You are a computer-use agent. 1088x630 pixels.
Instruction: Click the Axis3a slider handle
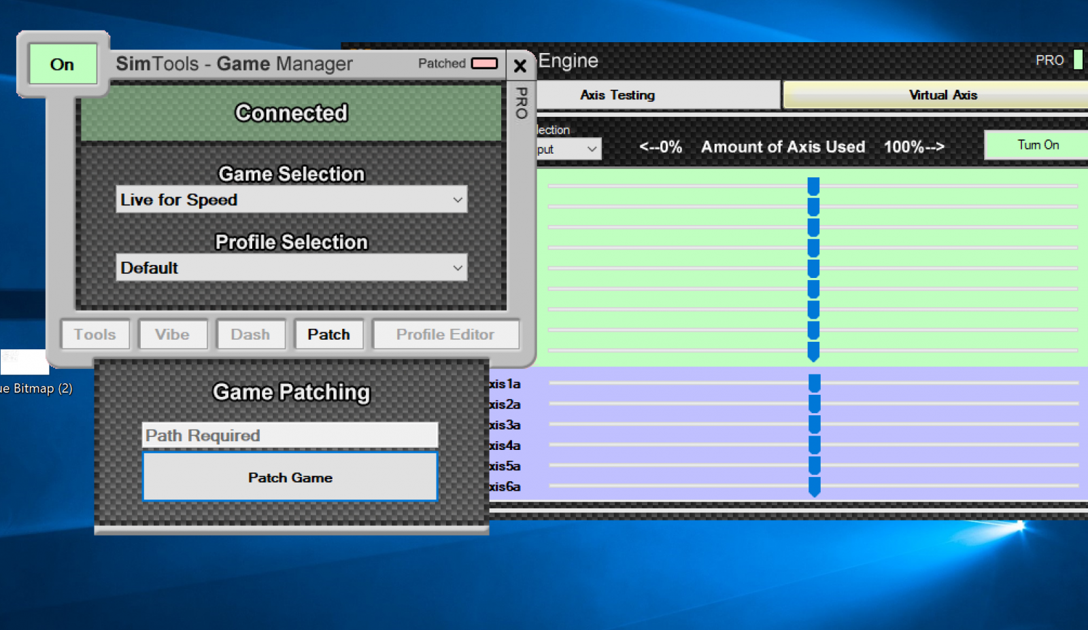point(814,425)
